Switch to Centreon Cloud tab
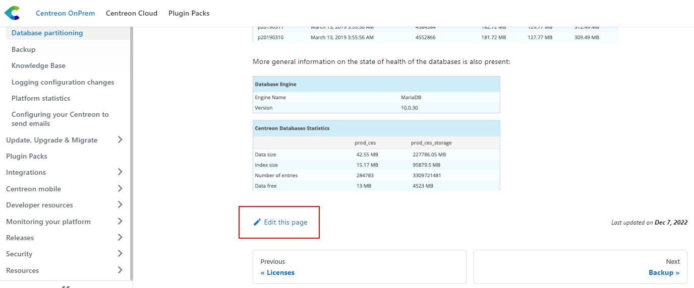The image size is (694, 288). (132, 13)
